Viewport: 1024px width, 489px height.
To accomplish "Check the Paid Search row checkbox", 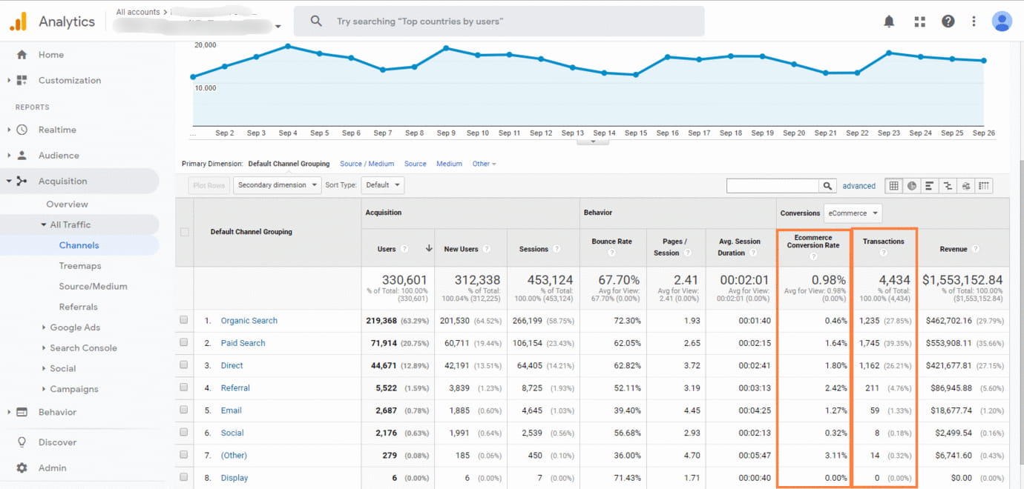I will click(184, 342).
